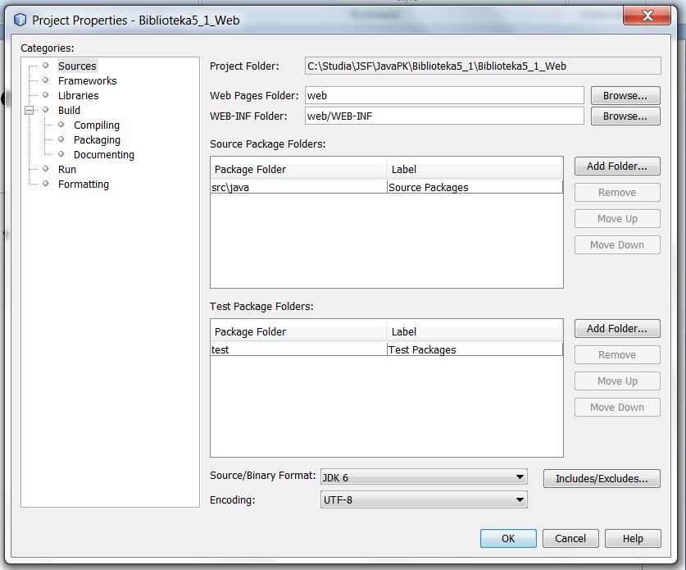
Task: Browse for the WEB-INF Folder
Action: [625, 116]
